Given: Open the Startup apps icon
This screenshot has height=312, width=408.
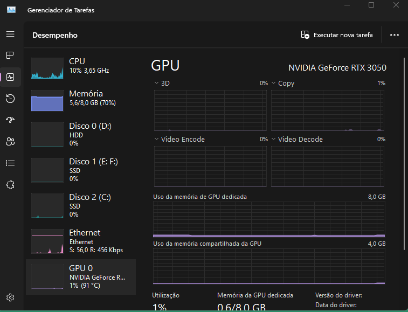Looking at the screenshot, I should [x=10, y=120].
